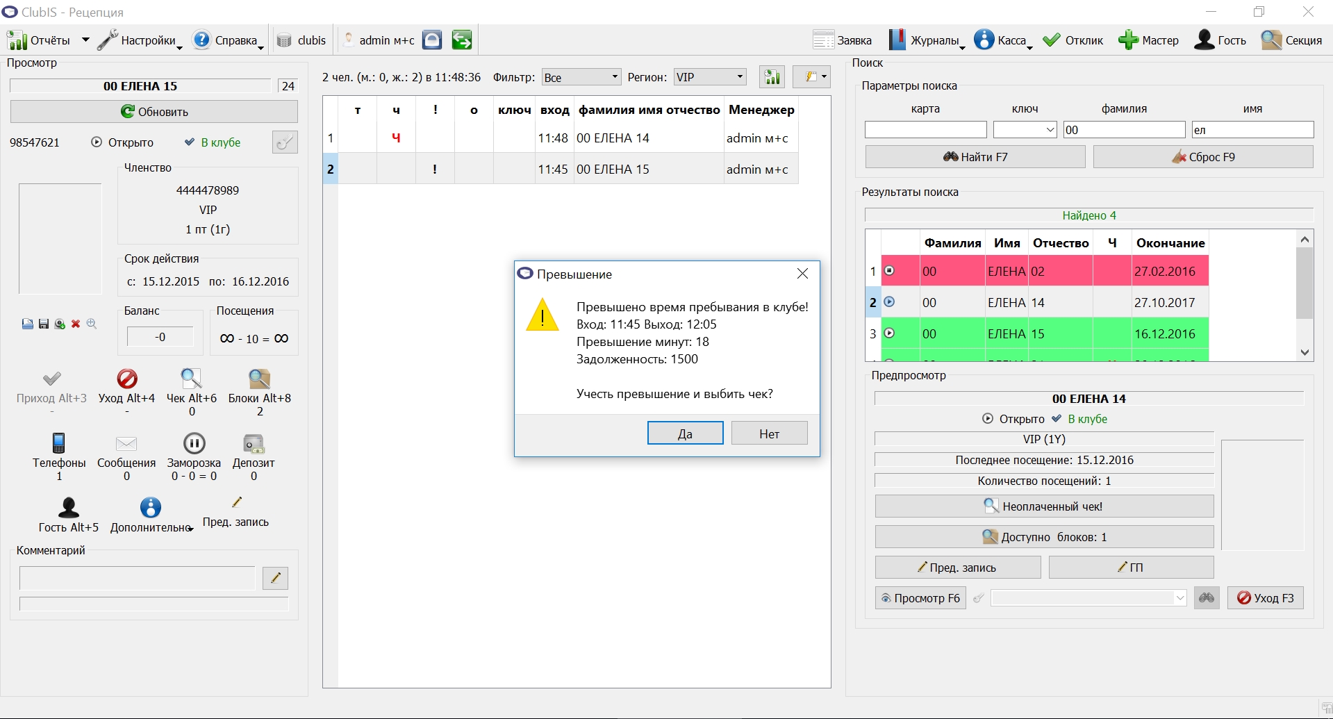Click the Найти F7 button
Screen dimensions: 1333x719
pos(975,157)
